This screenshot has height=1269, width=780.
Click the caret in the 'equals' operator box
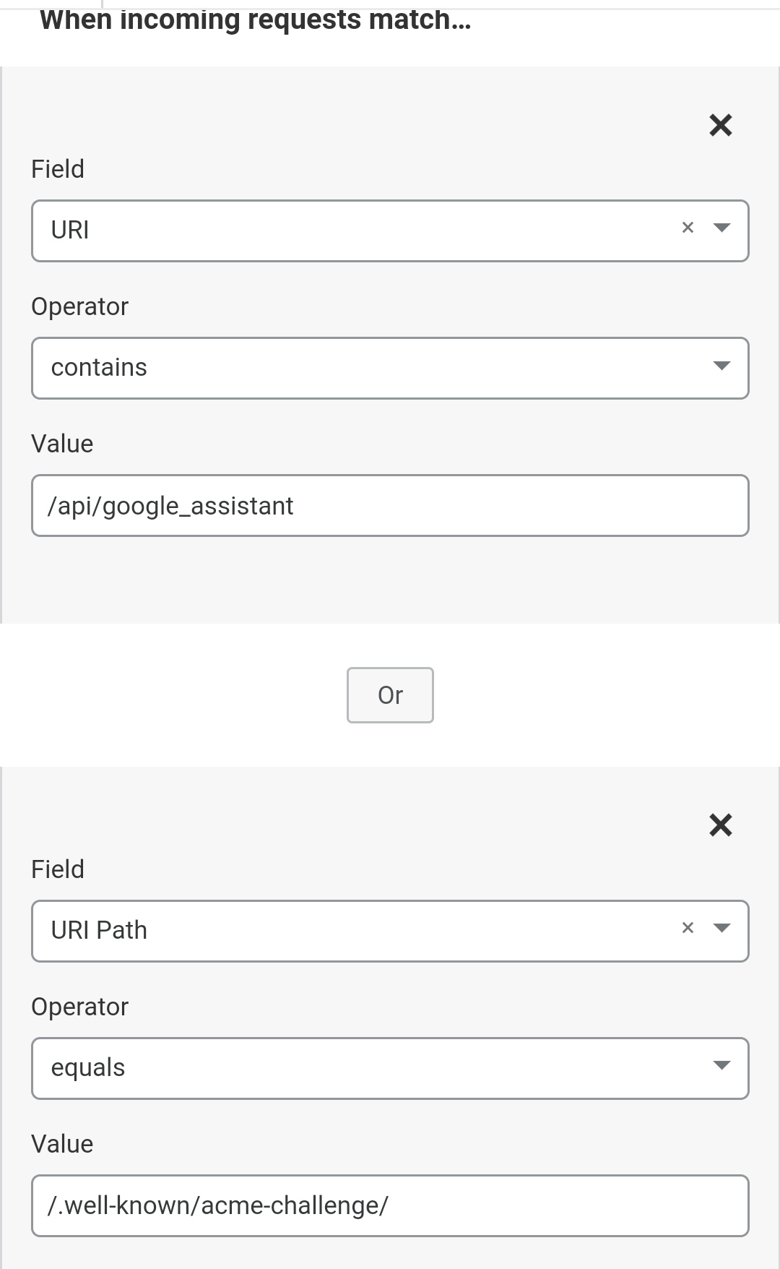click(721, 1066)
